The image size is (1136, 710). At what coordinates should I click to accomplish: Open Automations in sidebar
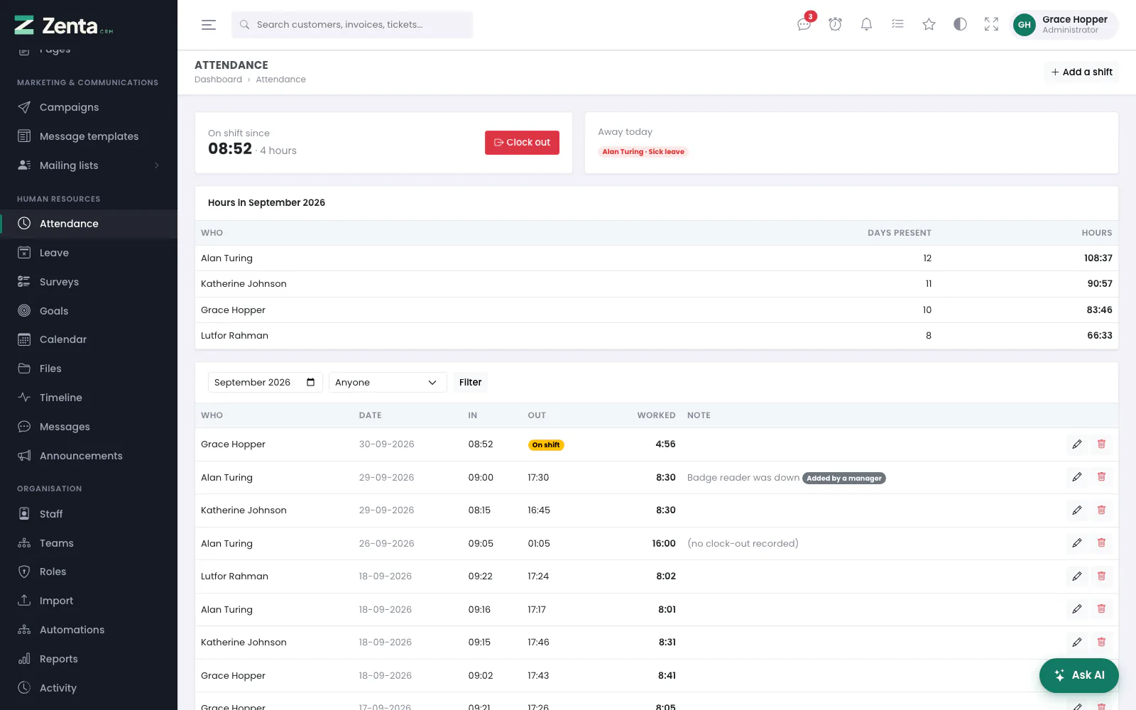pyautogui.click(x=89, y=630)
